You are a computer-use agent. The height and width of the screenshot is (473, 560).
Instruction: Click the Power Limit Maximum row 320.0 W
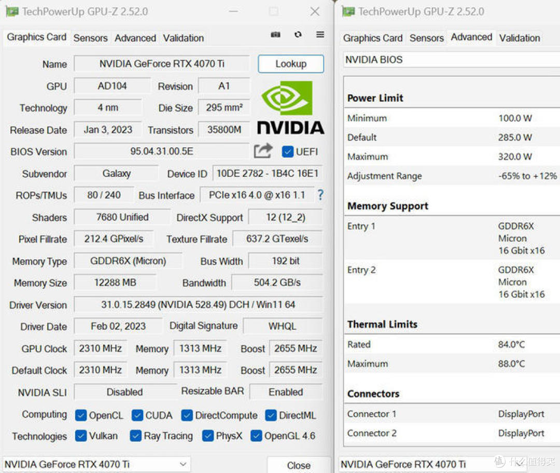click(452, 157)
